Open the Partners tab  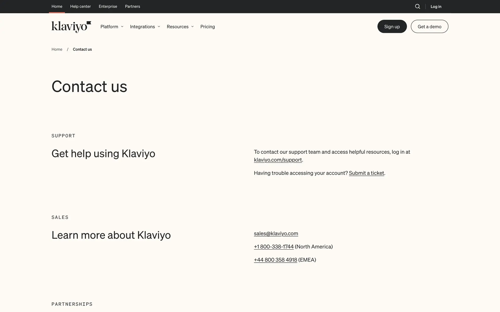click(x=132, y=6)
